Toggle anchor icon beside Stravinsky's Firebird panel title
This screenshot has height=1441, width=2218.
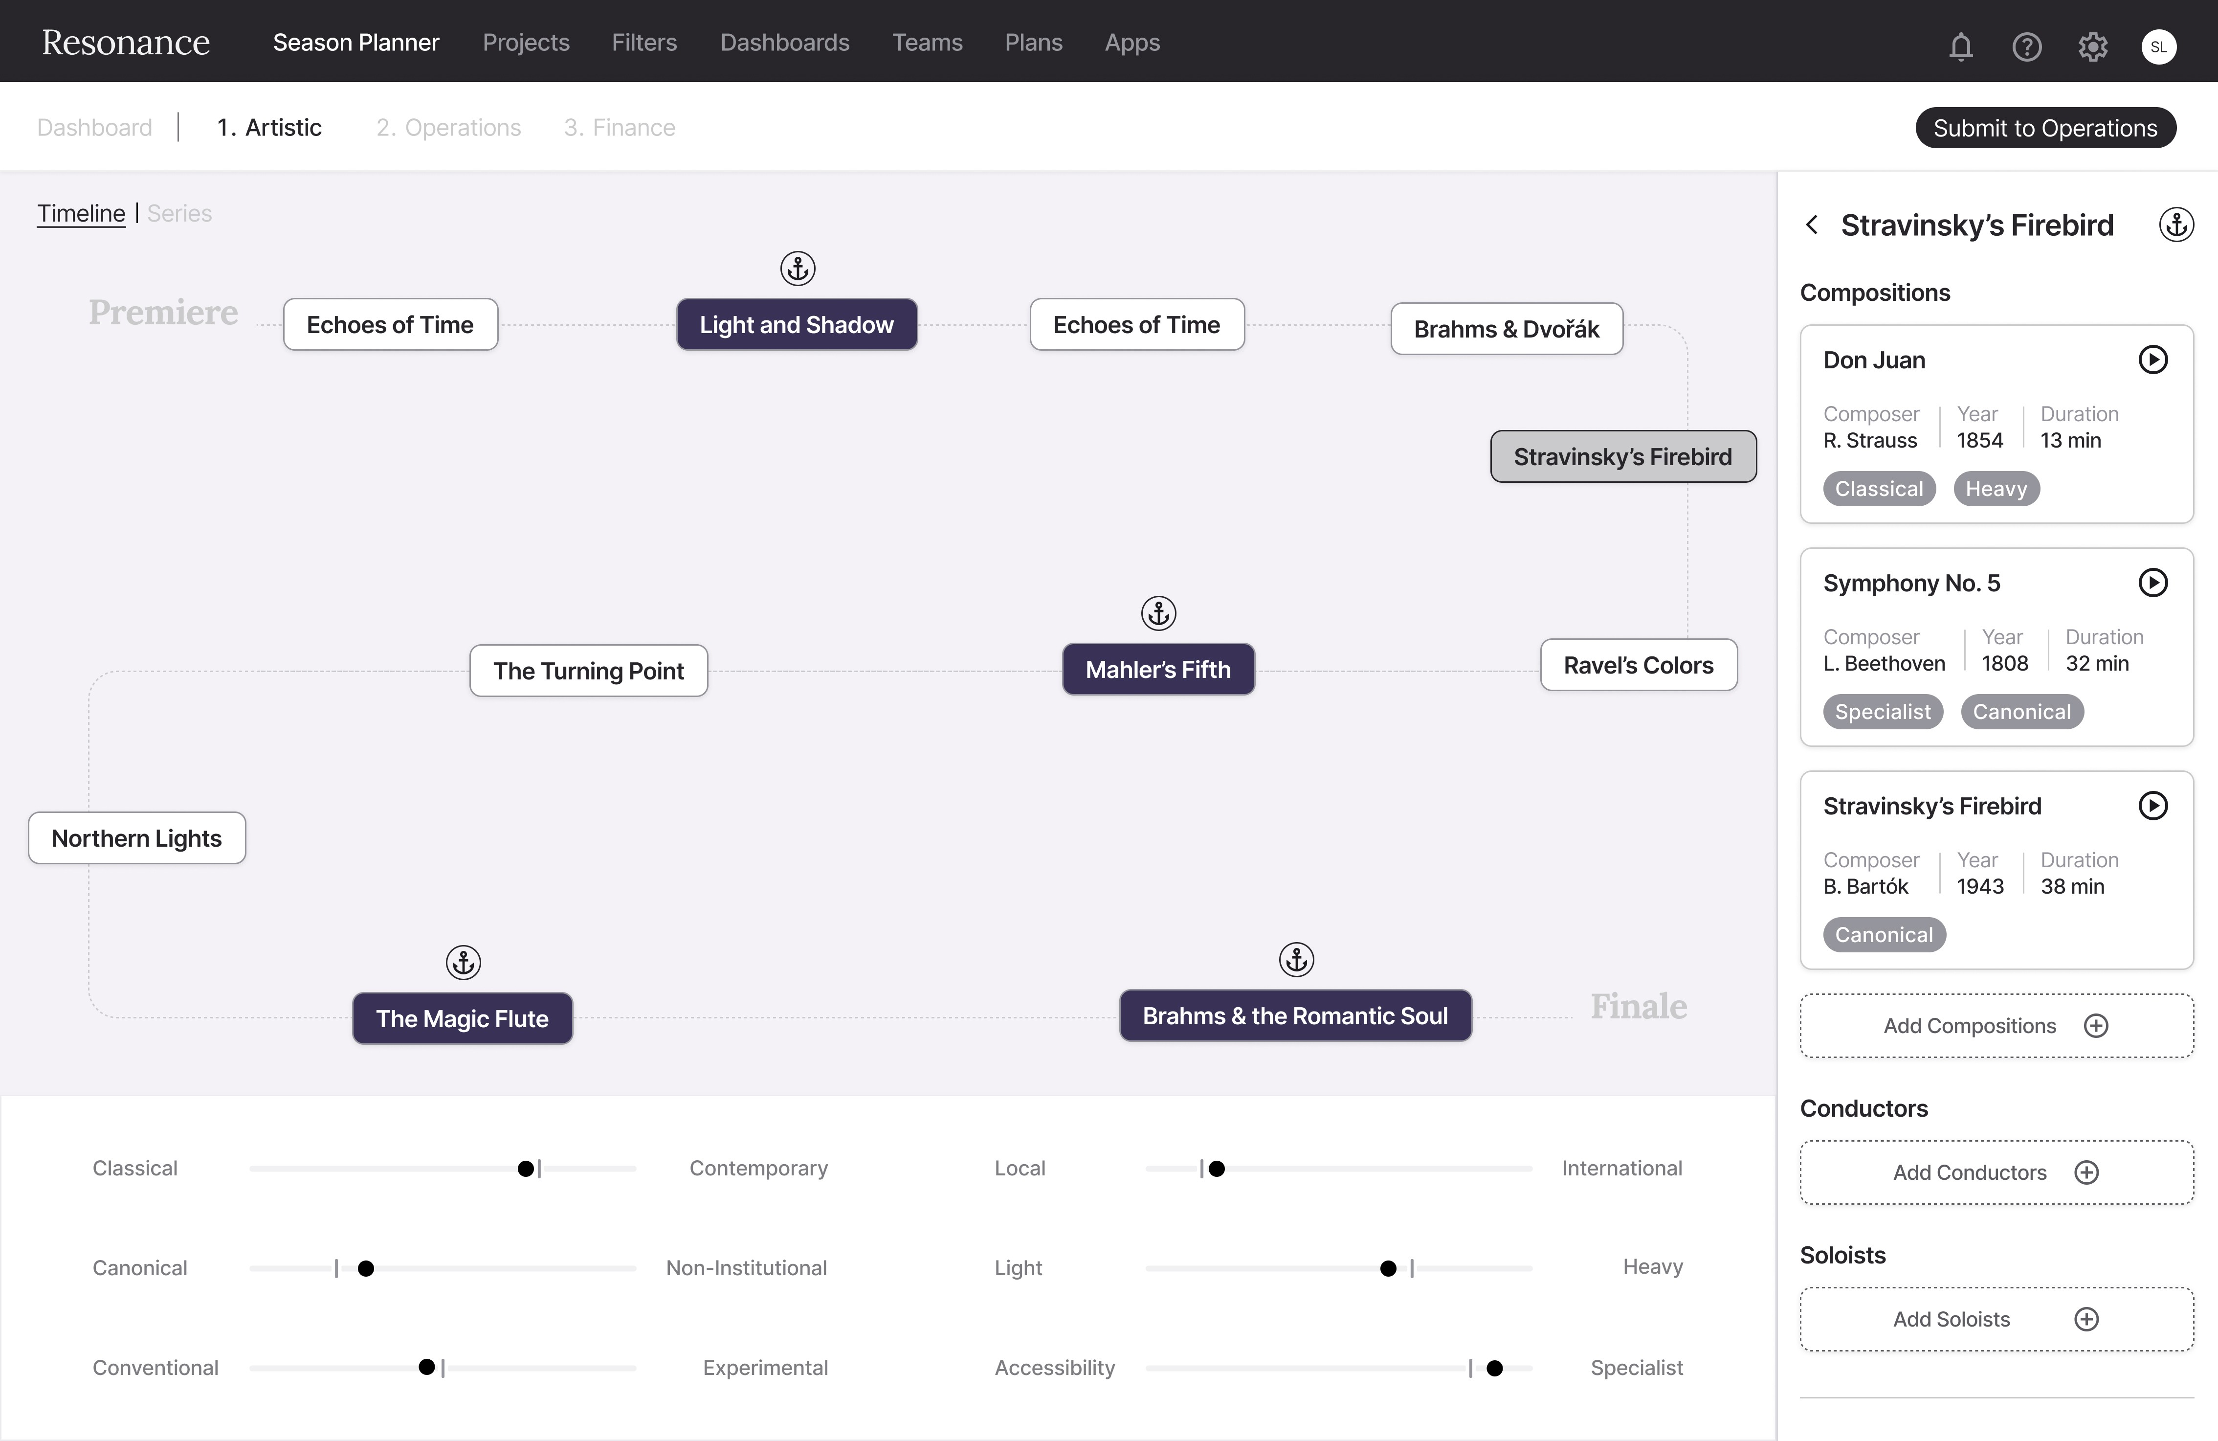(x=2176, y=225)
